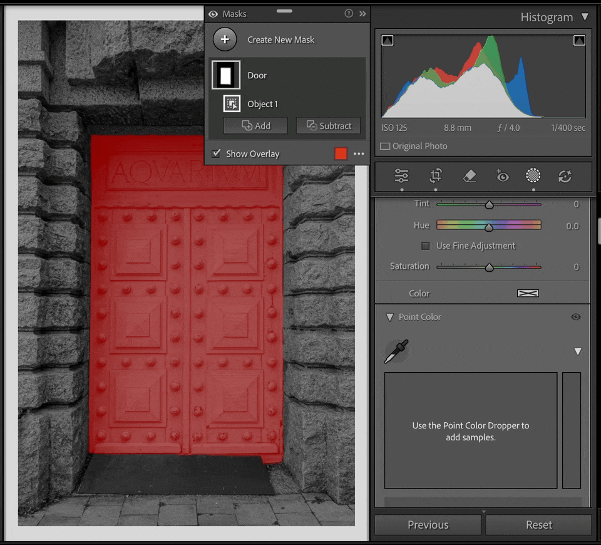Select the Masking tool icon
This screenshot has height=545, width=601.
pyautogui.click(x=533, y=175)
